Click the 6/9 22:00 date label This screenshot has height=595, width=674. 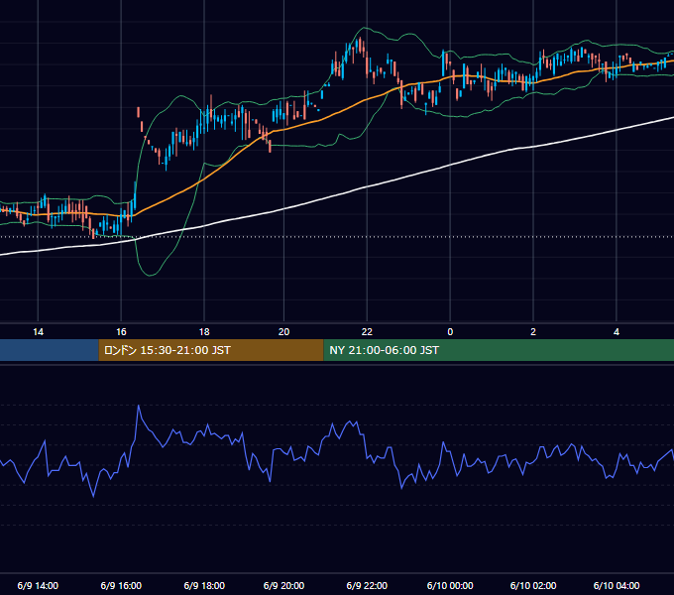click(x=367, y=585)
